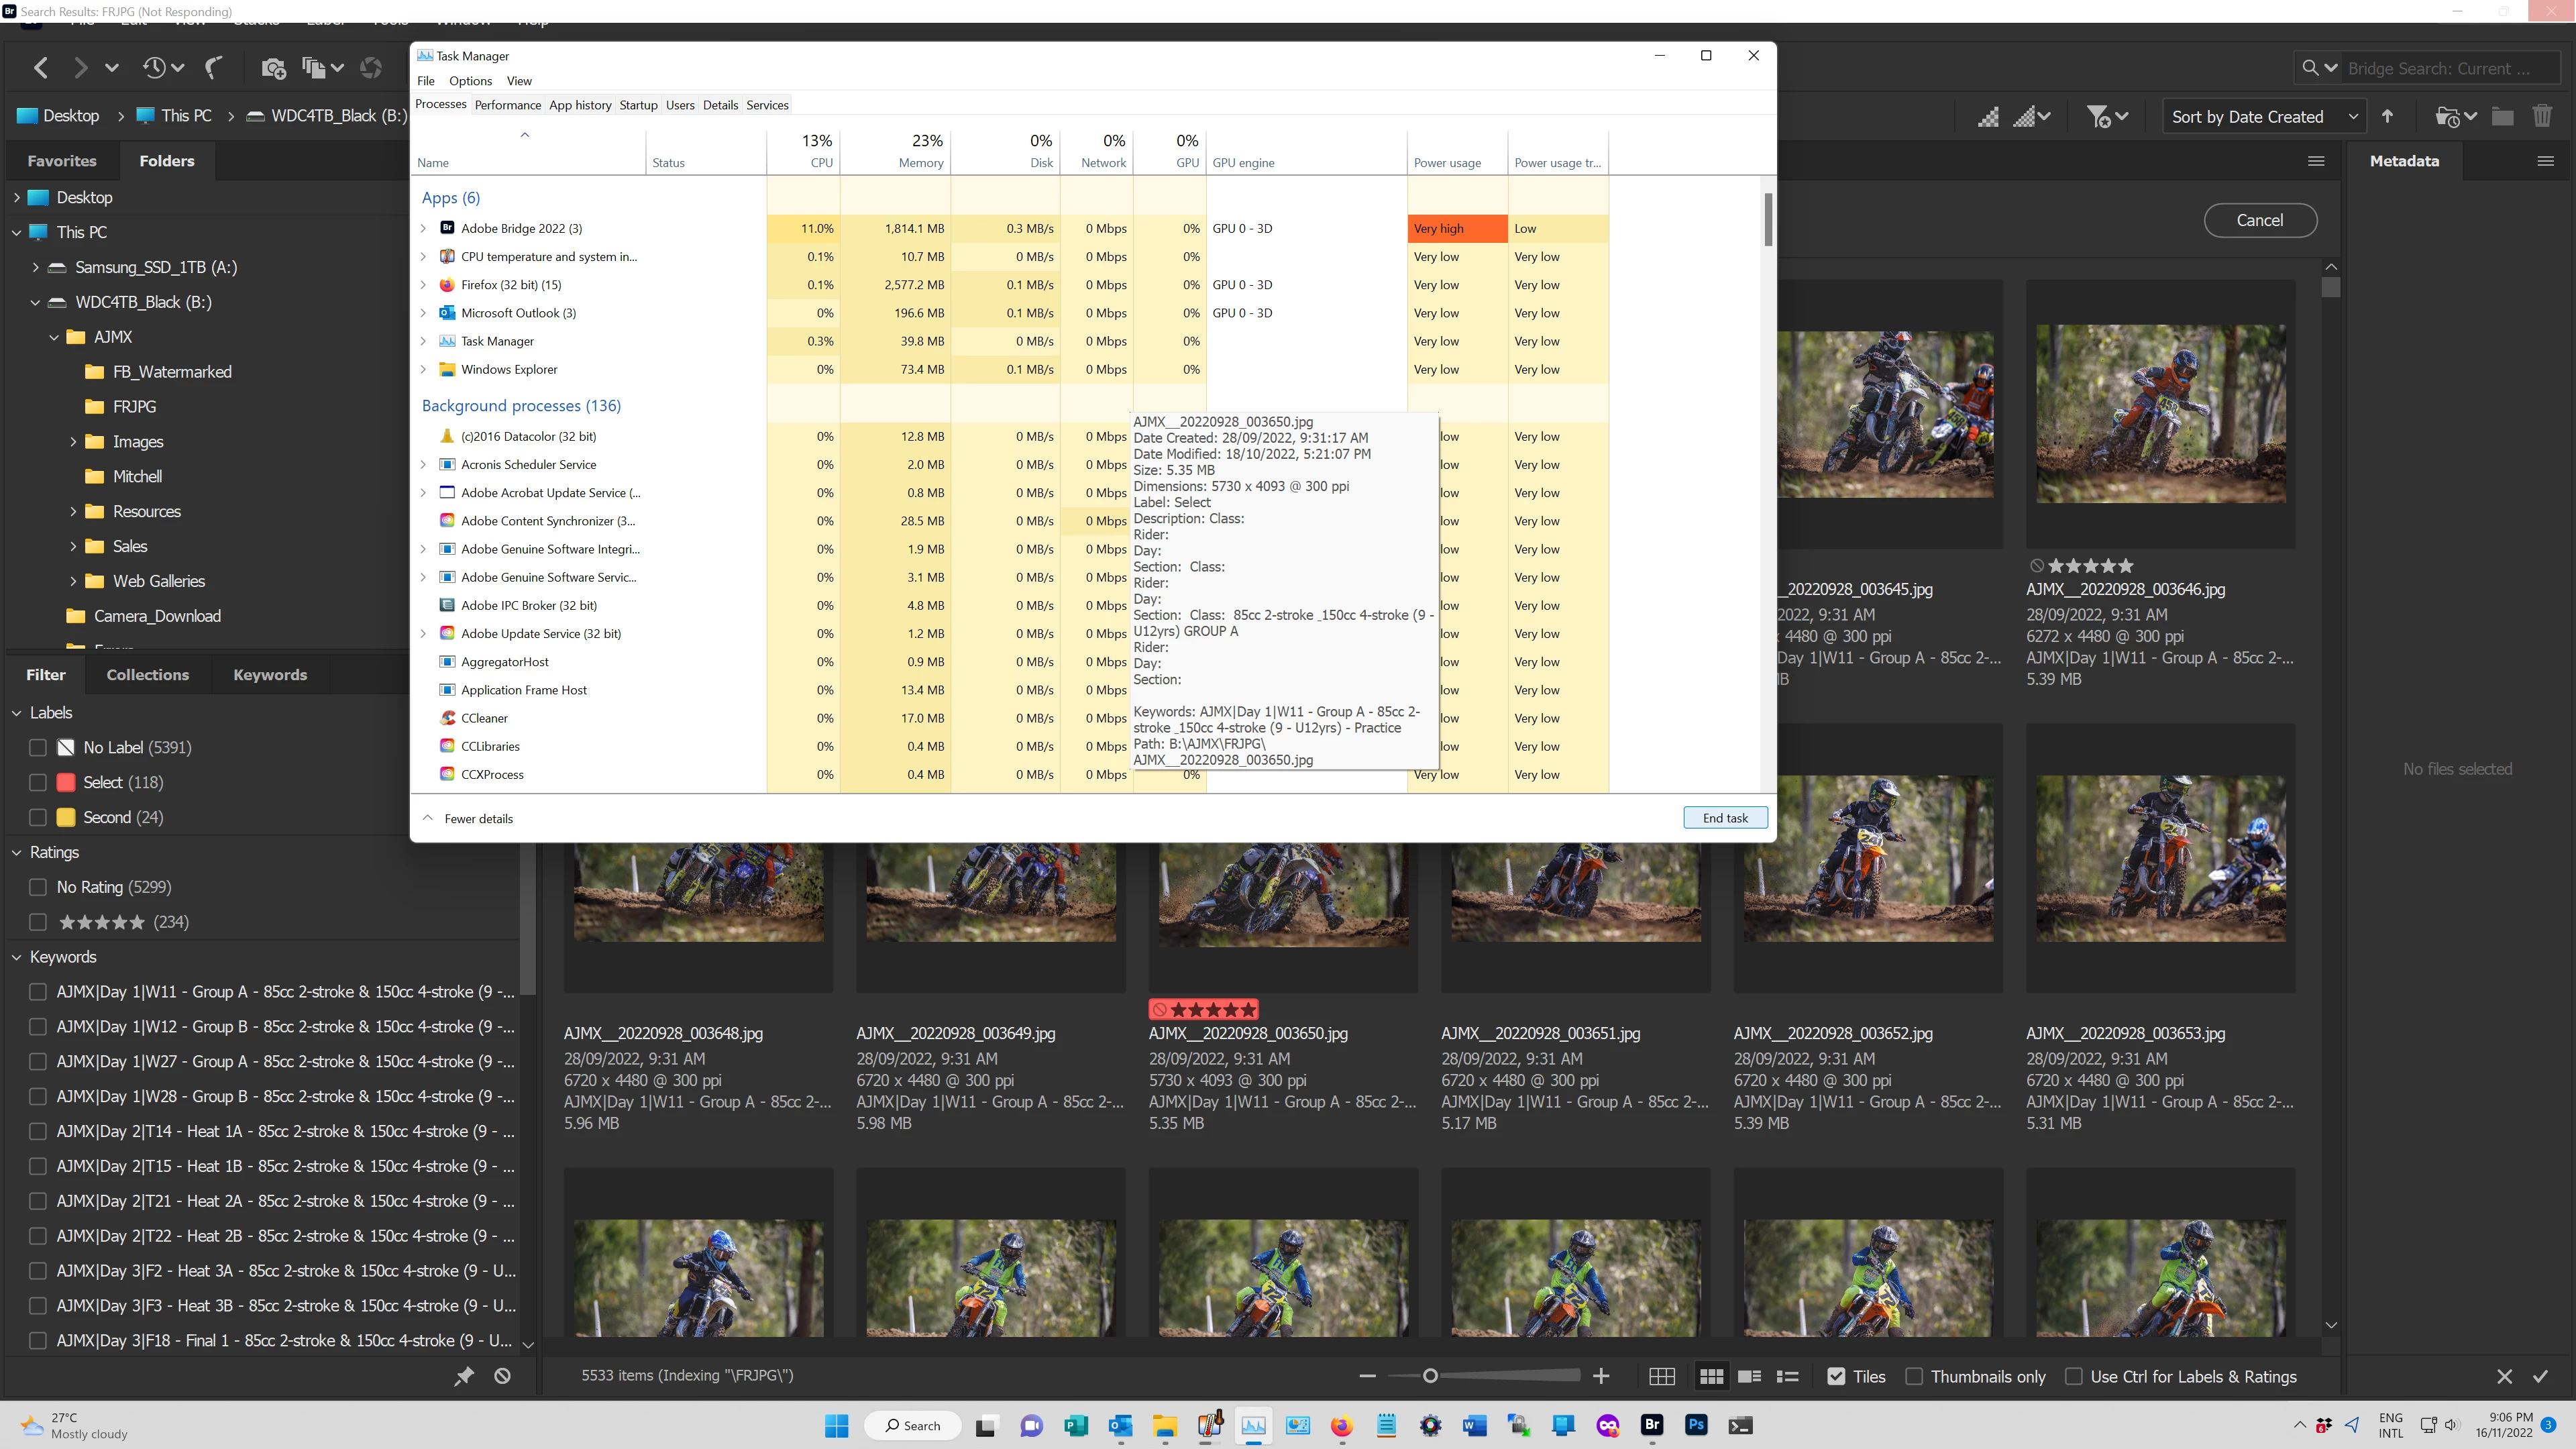Expand the Web Galleries folder
2576x1449 pixels.
coord(73,581)
